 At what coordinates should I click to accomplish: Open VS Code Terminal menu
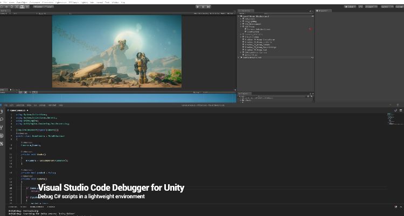52,105
